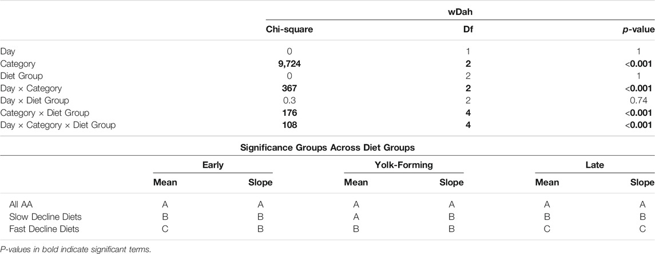Select the Late group header
Viewport: 655px width, 254px height.
click(594, 165)
